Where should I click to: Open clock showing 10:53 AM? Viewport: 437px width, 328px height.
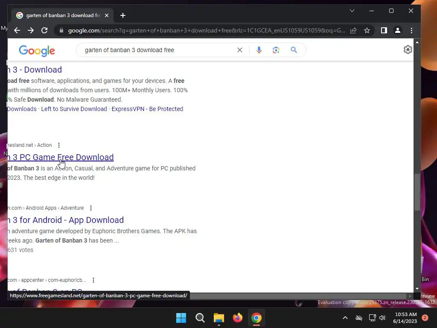(x=405, y=318)
